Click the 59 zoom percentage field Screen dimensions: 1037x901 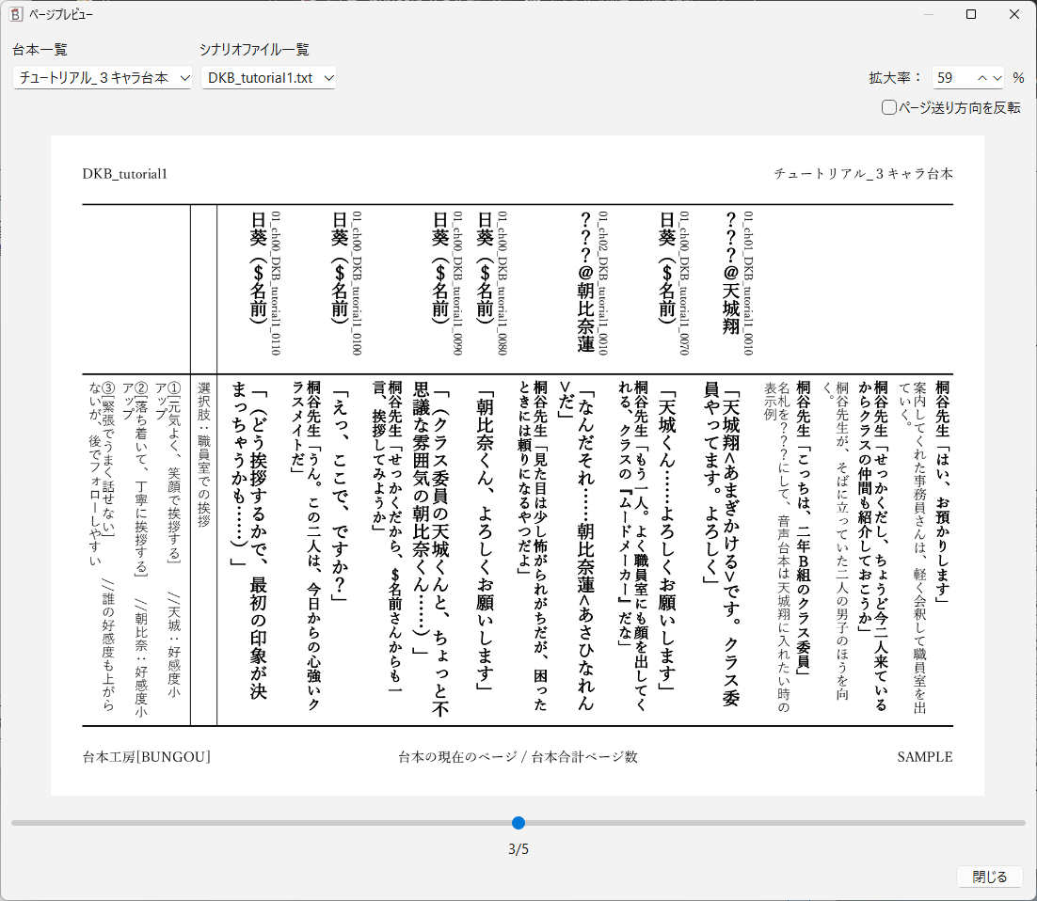click(945, 77)
